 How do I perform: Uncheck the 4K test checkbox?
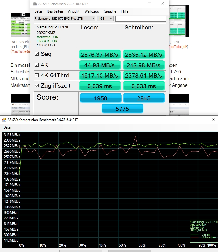pyautogui.click(x=37, y=65)
